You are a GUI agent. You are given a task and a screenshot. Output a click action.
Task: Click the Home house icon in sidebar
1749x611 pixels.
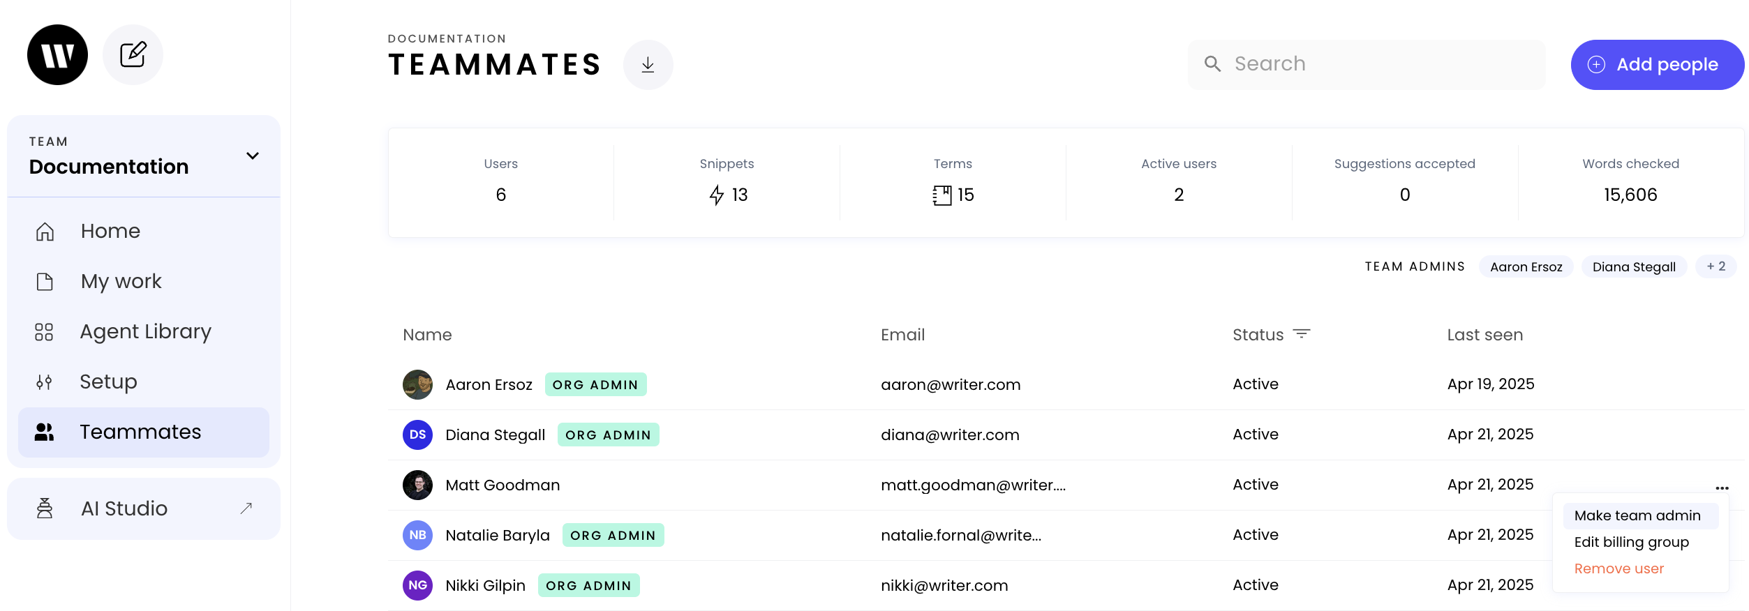coord(45,231)
